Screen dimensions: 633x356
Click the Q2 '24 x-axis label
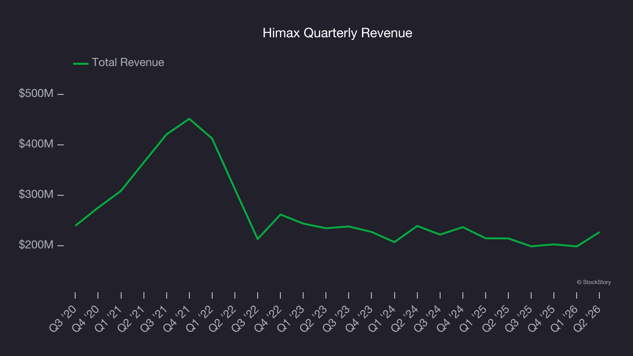[x=406, y=318]
